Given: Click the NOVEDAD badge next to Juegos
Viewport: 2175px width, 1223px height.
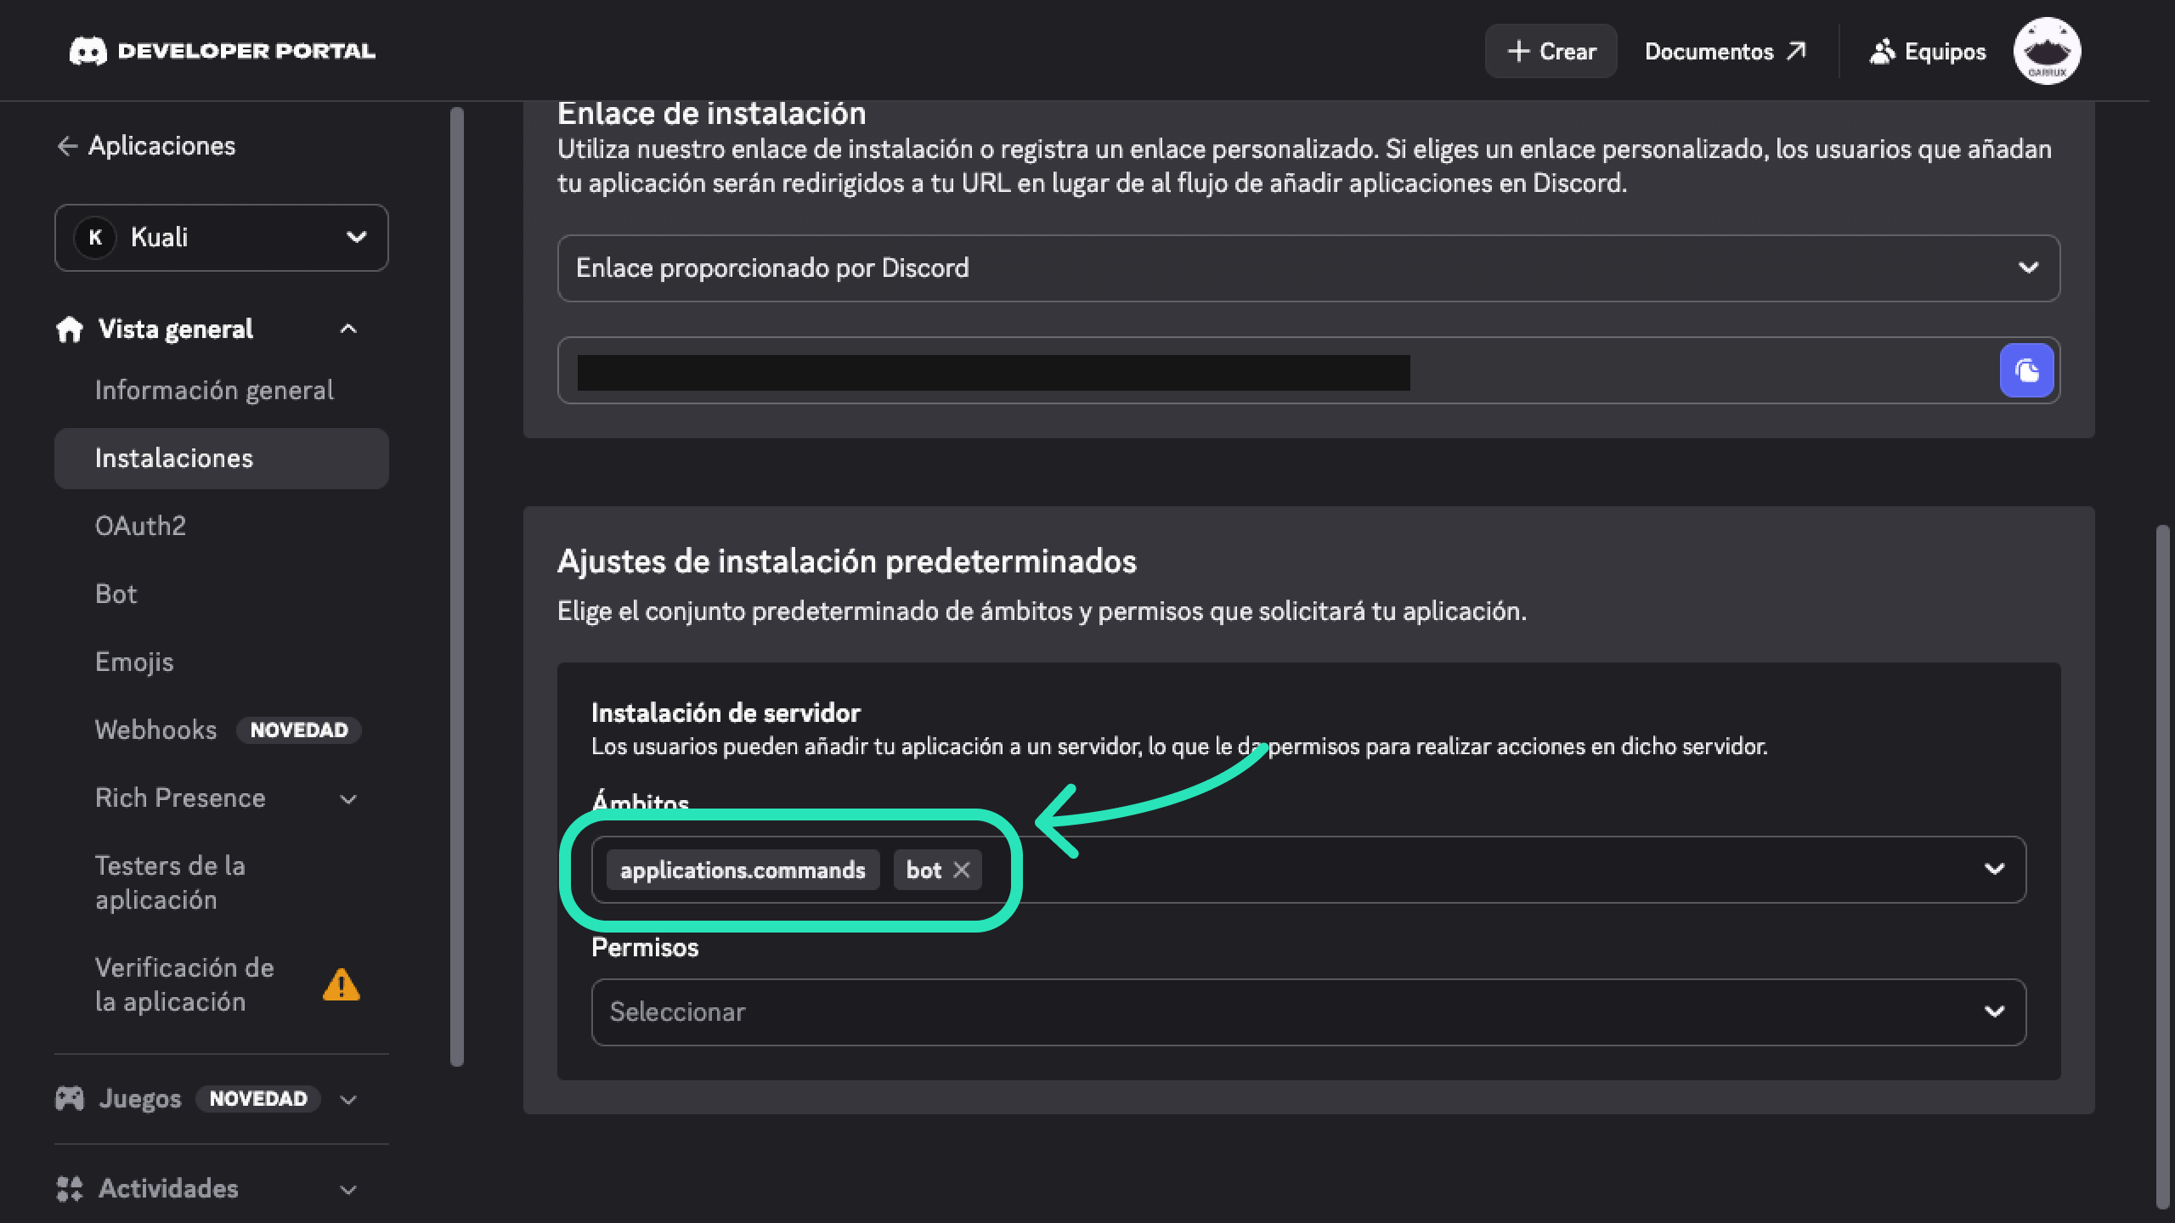Looking at the screenshot, I should point(258,1099).
